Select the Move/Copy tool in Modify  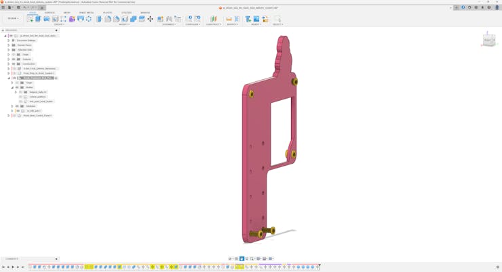(150, 19)
